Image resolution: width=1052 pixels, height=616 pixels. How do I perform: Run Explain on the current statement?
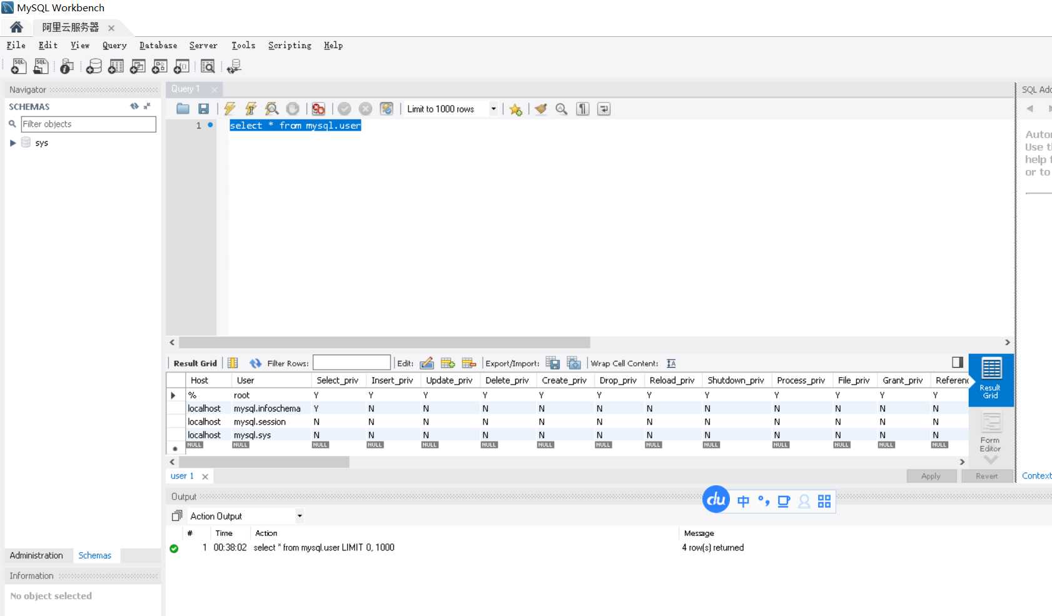click(271, 109)
